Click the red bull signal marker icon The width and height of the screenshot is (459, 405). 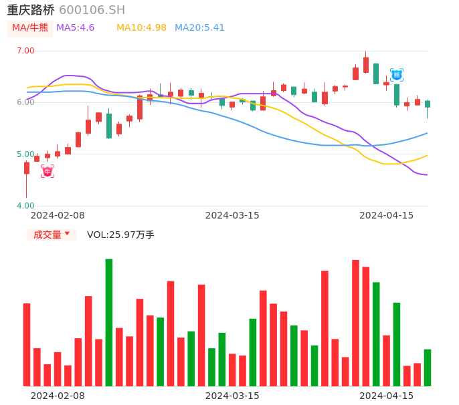tap(48, 171)
